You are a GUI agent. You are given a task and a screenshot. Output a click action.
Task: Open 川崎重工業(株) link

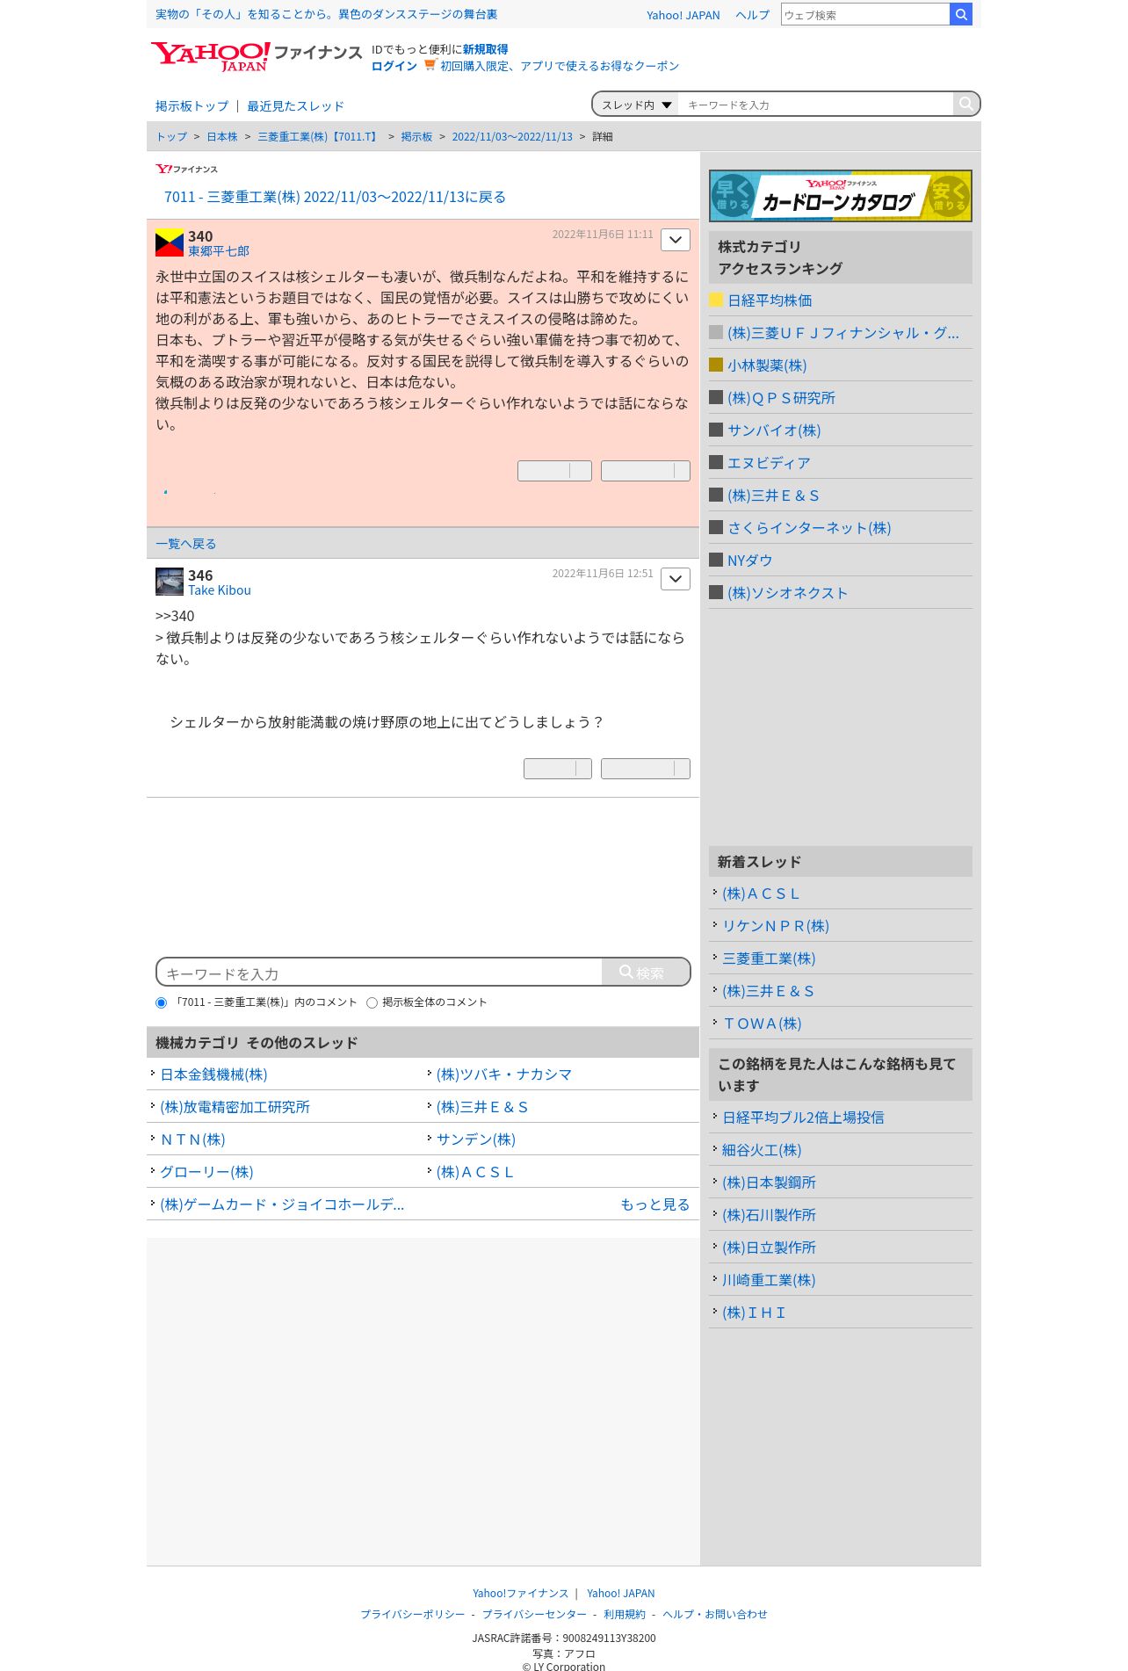click(769, 1280)
